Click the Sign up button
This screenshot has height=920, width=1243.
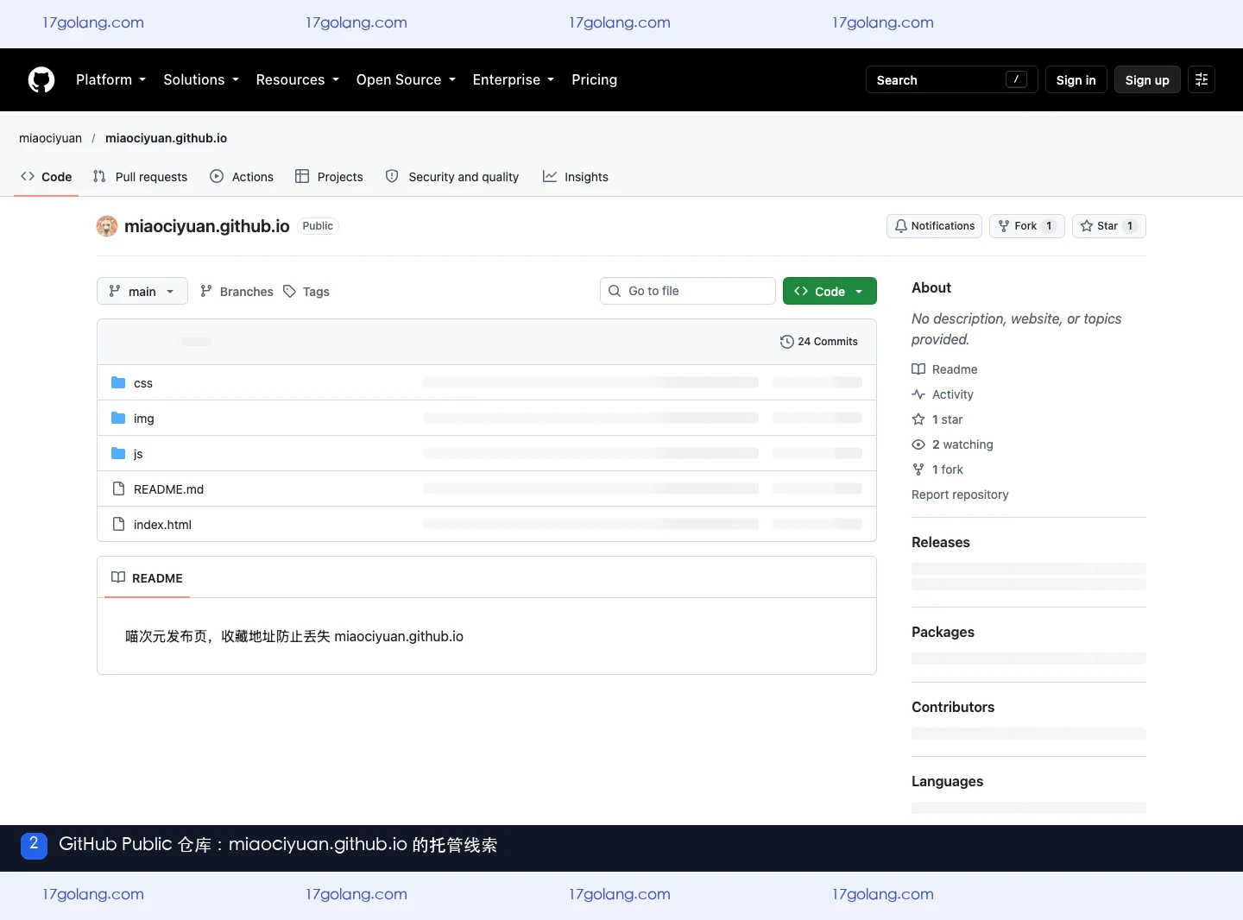pos(1147,79)
